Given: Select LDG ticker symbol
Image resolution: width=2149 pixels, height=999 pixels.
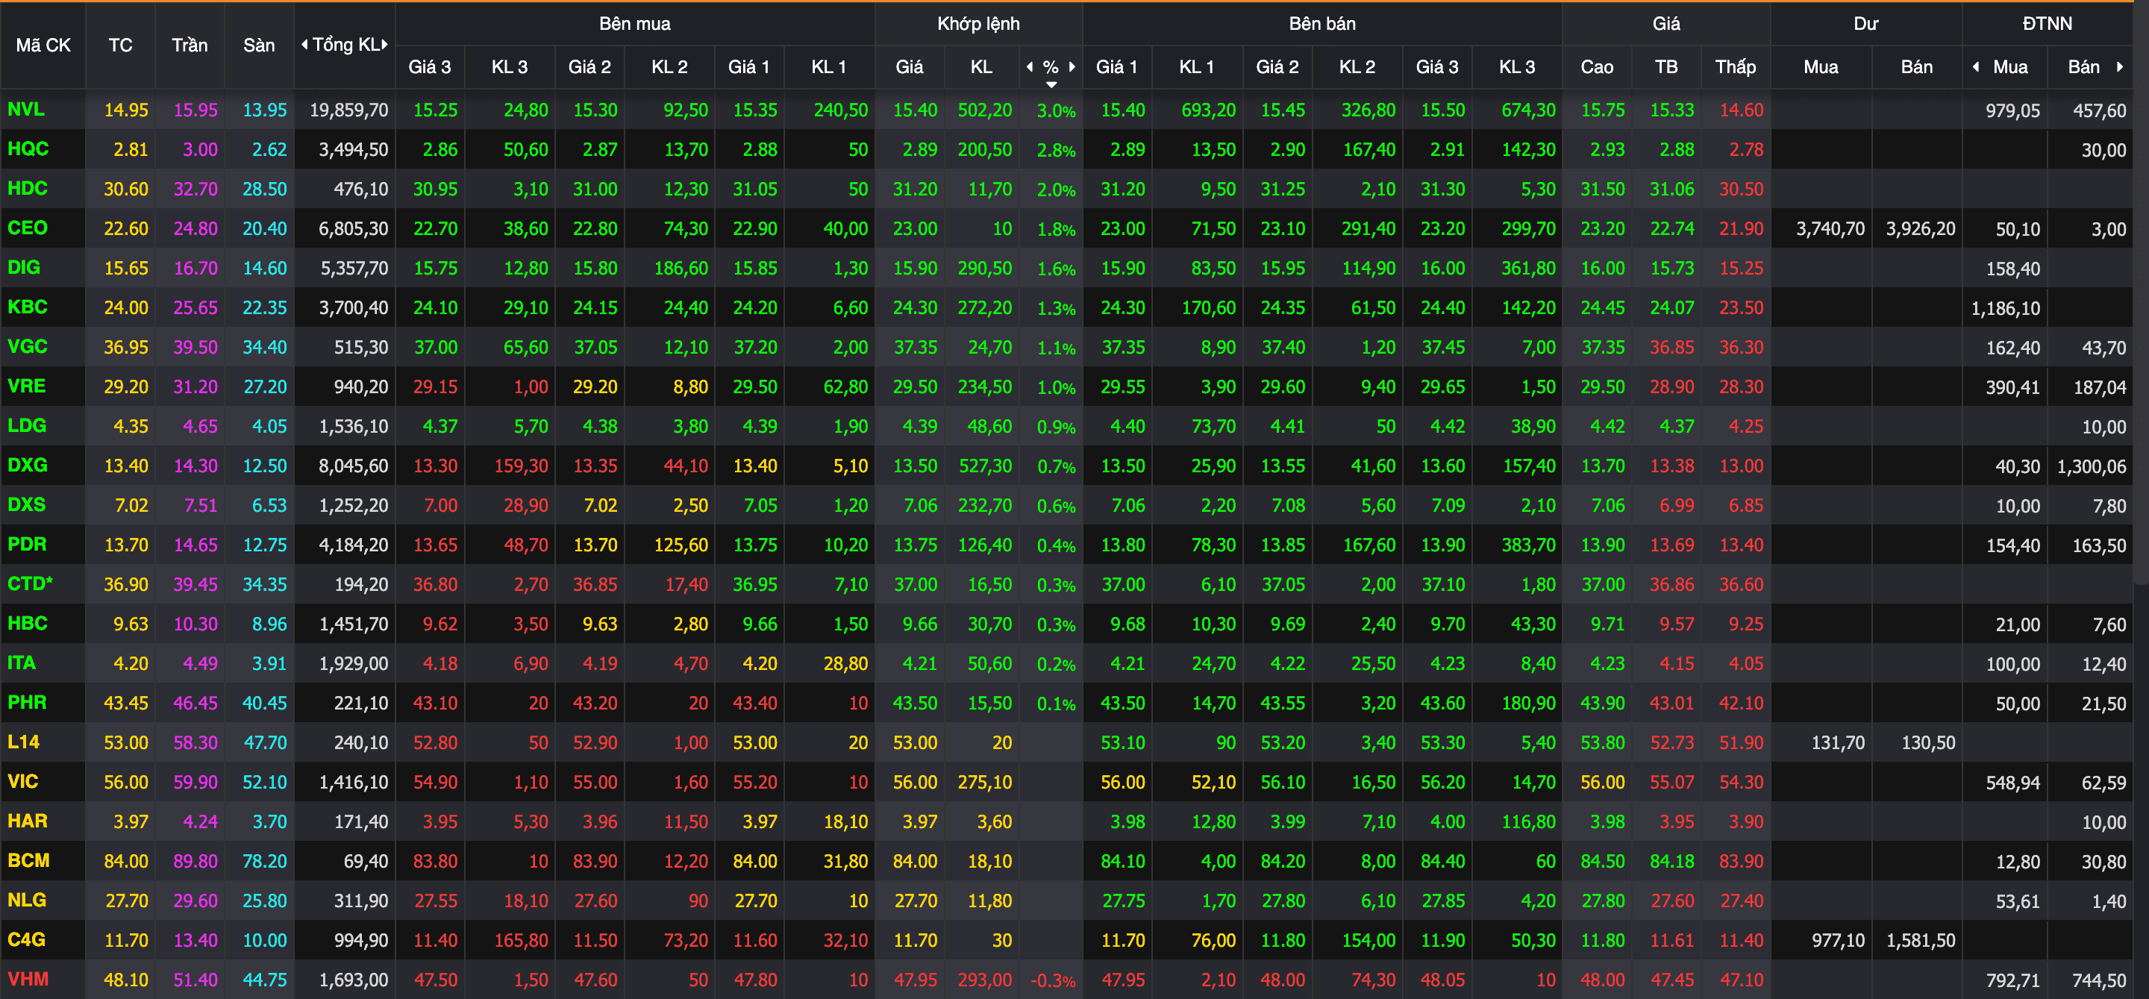Looking at the screenshot, I should point(27,425).
